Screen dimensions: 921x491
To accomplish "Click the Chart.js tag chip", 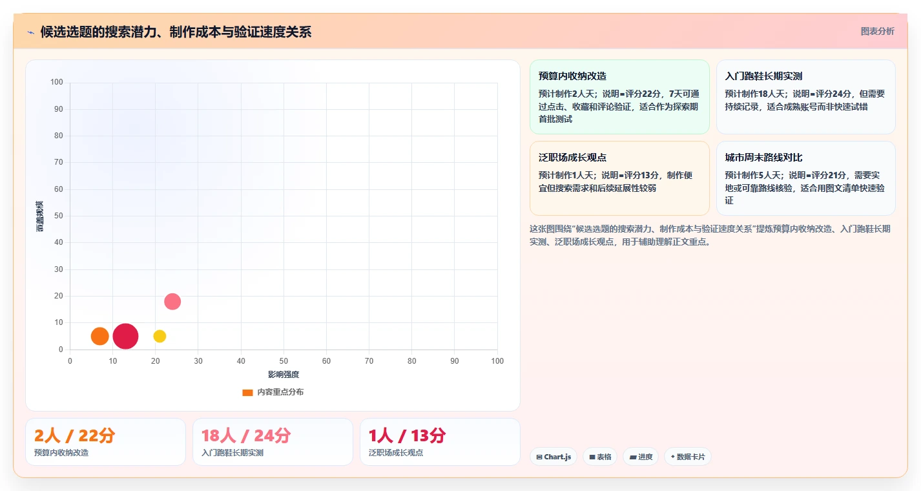I will coord(554,457).
